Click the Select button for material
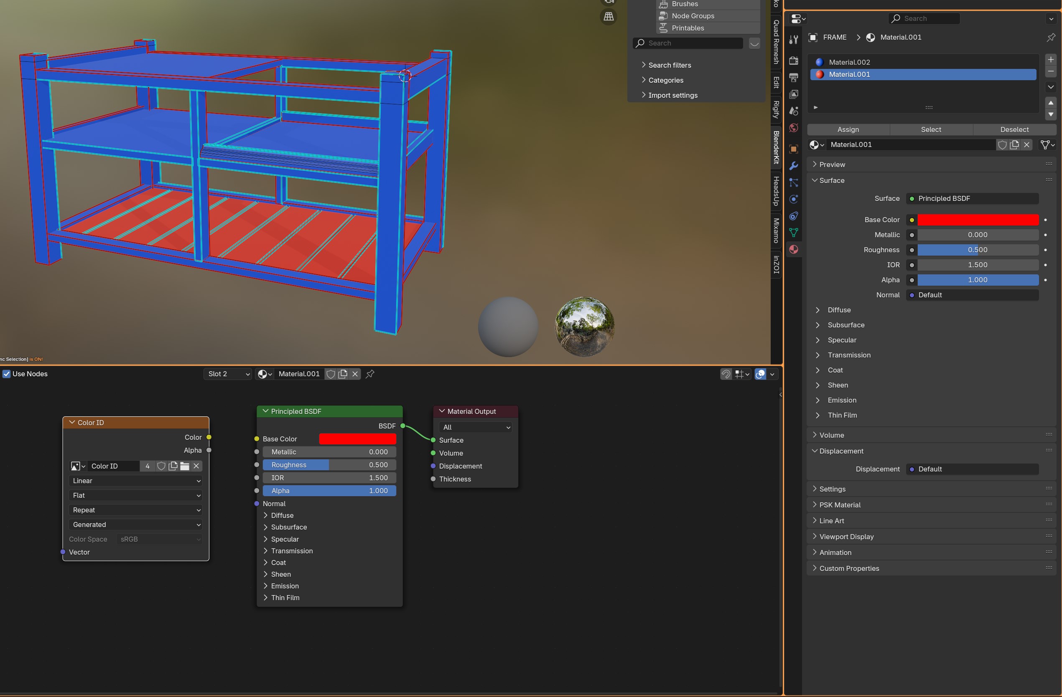 [x=931, y=130]
